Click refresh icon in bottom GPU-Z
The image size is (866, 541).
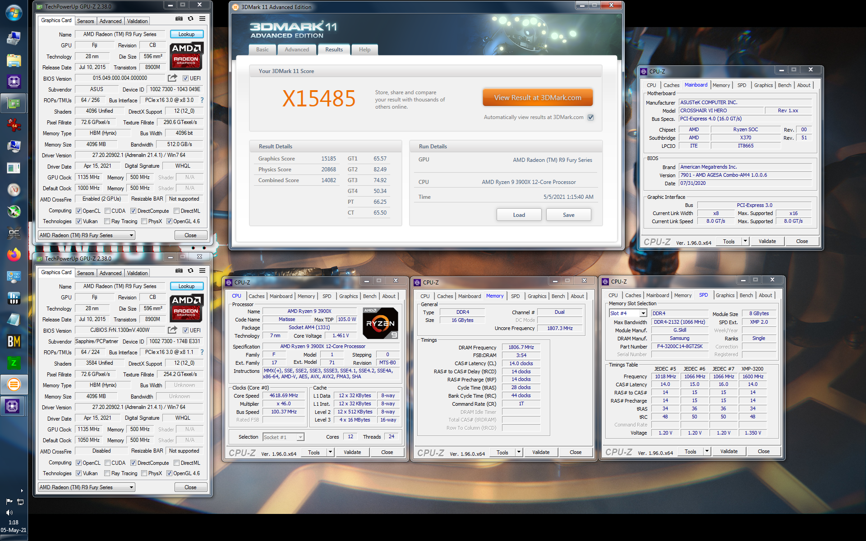[x=190, y=270]
